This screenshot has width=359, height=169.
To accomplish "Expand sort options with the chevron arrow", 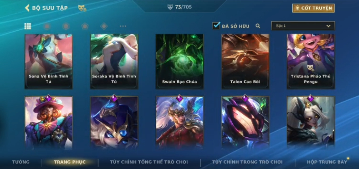I will tap(328, 26).
